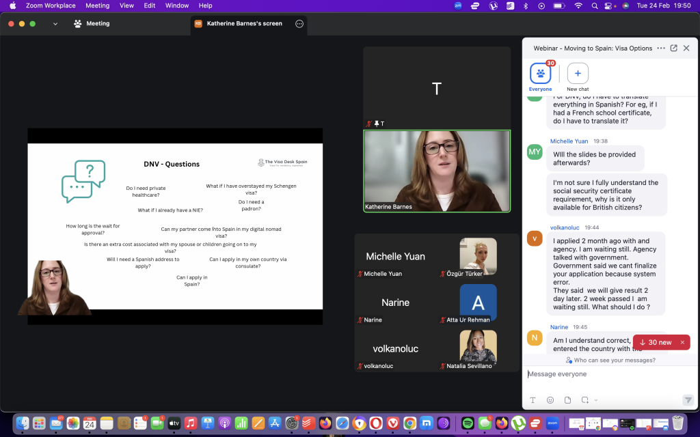Click Zoom status icon in menu bar

coord(457,5)
